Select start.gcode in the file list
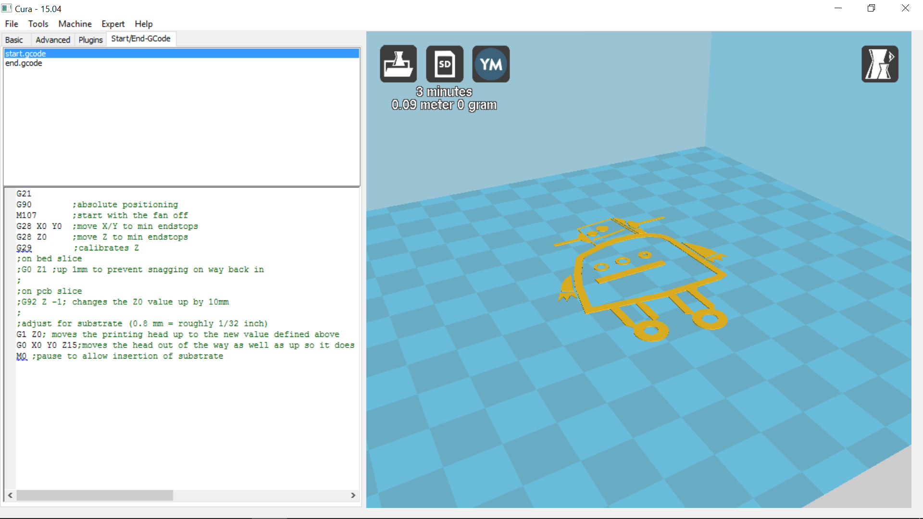923x519 pixels. pyautogui.click(x=25, y=53)
